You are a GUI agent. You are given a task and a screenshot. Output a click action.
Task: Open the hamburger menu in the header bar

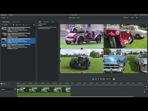[137, 18]
